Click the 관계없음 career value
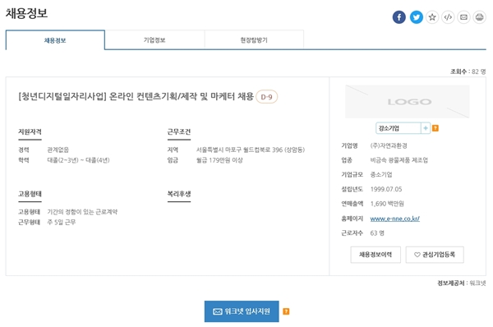Image resolution: width=493 pixels, height=327 pixels. [x=58, y=150]
